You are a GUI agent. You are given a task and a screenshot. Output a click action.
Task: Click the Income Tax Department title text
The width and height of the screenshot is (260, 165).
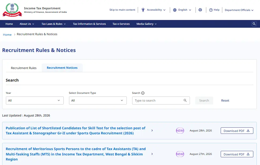pos(42,8)
